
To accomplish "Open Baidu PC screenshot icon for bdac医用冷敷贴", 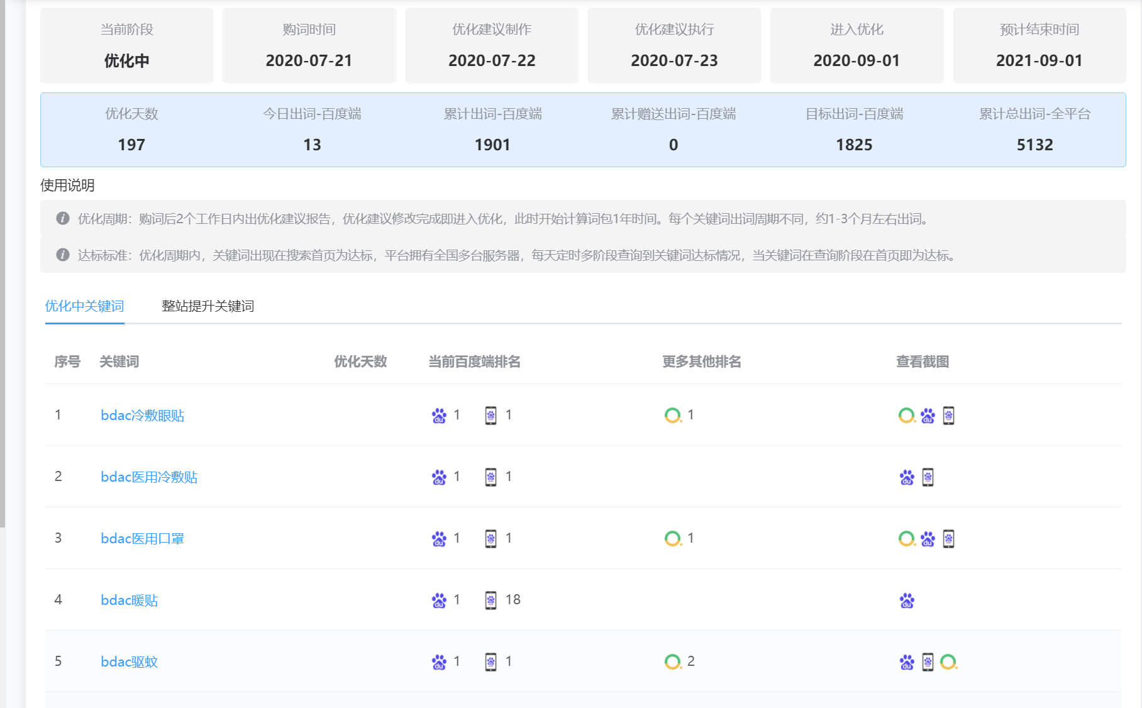I will point(907,477).
